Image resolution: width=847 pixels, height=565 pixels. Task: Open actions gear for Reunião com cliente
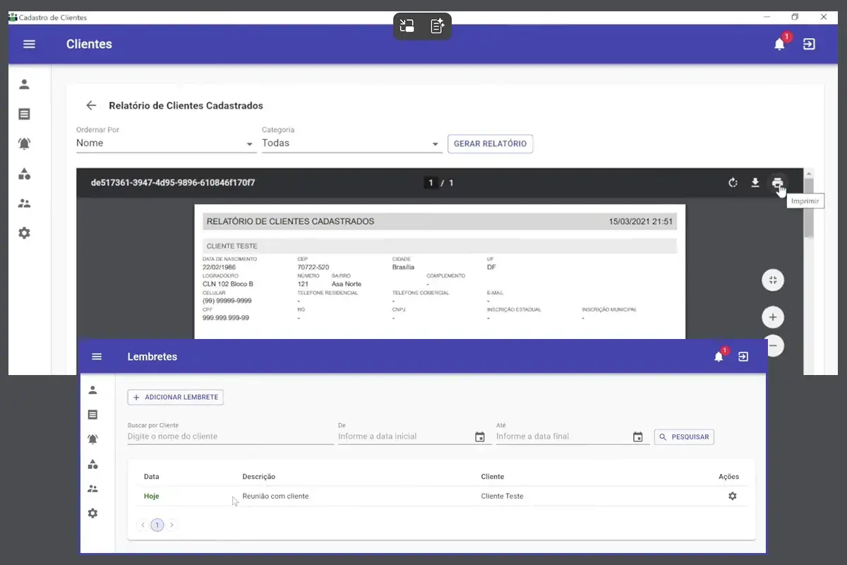click(732, 496)
